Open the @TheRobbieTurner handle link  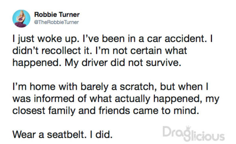[56, 22]
